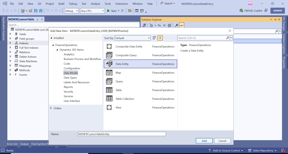Click the Map template icon

pyautogui.click(x=109, y=73)
